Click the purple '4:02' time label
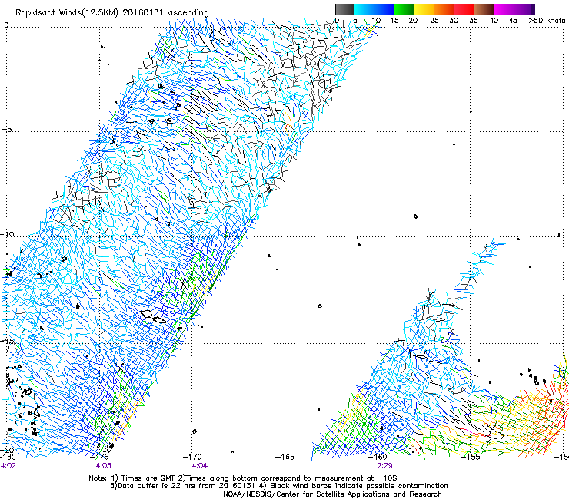The width and height of the screenshot is (569, 499). [8, 466]
